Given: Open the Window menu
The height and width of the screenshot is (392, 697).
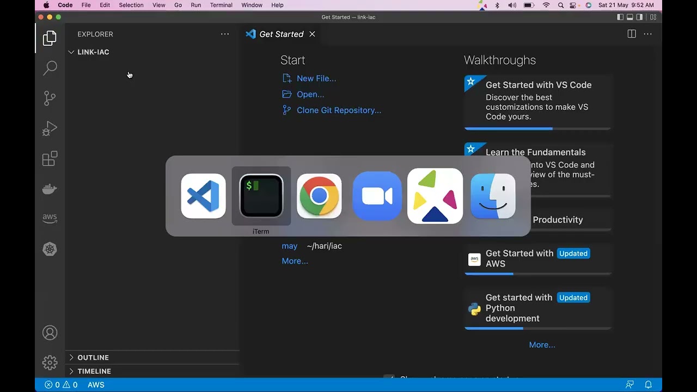Looking at the screenshot, I should [x=252, y=5].
